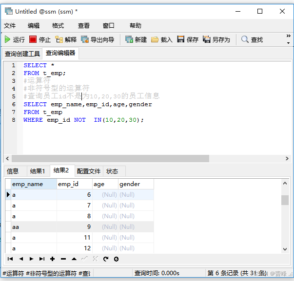Open the 窗口 menu
Image resolution: width=294 pixels, height=281 pixels.
pos(108,25)
